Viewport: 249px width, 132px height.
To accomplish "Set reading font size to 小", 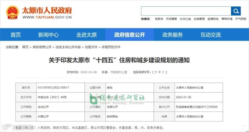I will click(x=164, y=72).
